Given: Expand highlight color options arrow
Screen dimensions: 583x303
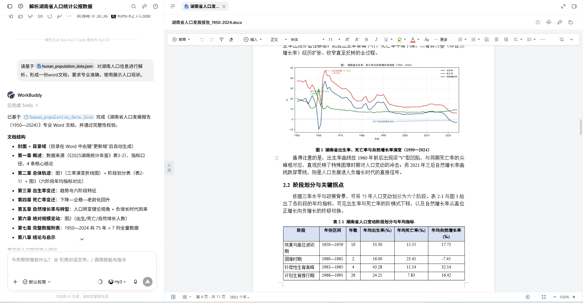Looking at the screenshot, I should [405, 39].
